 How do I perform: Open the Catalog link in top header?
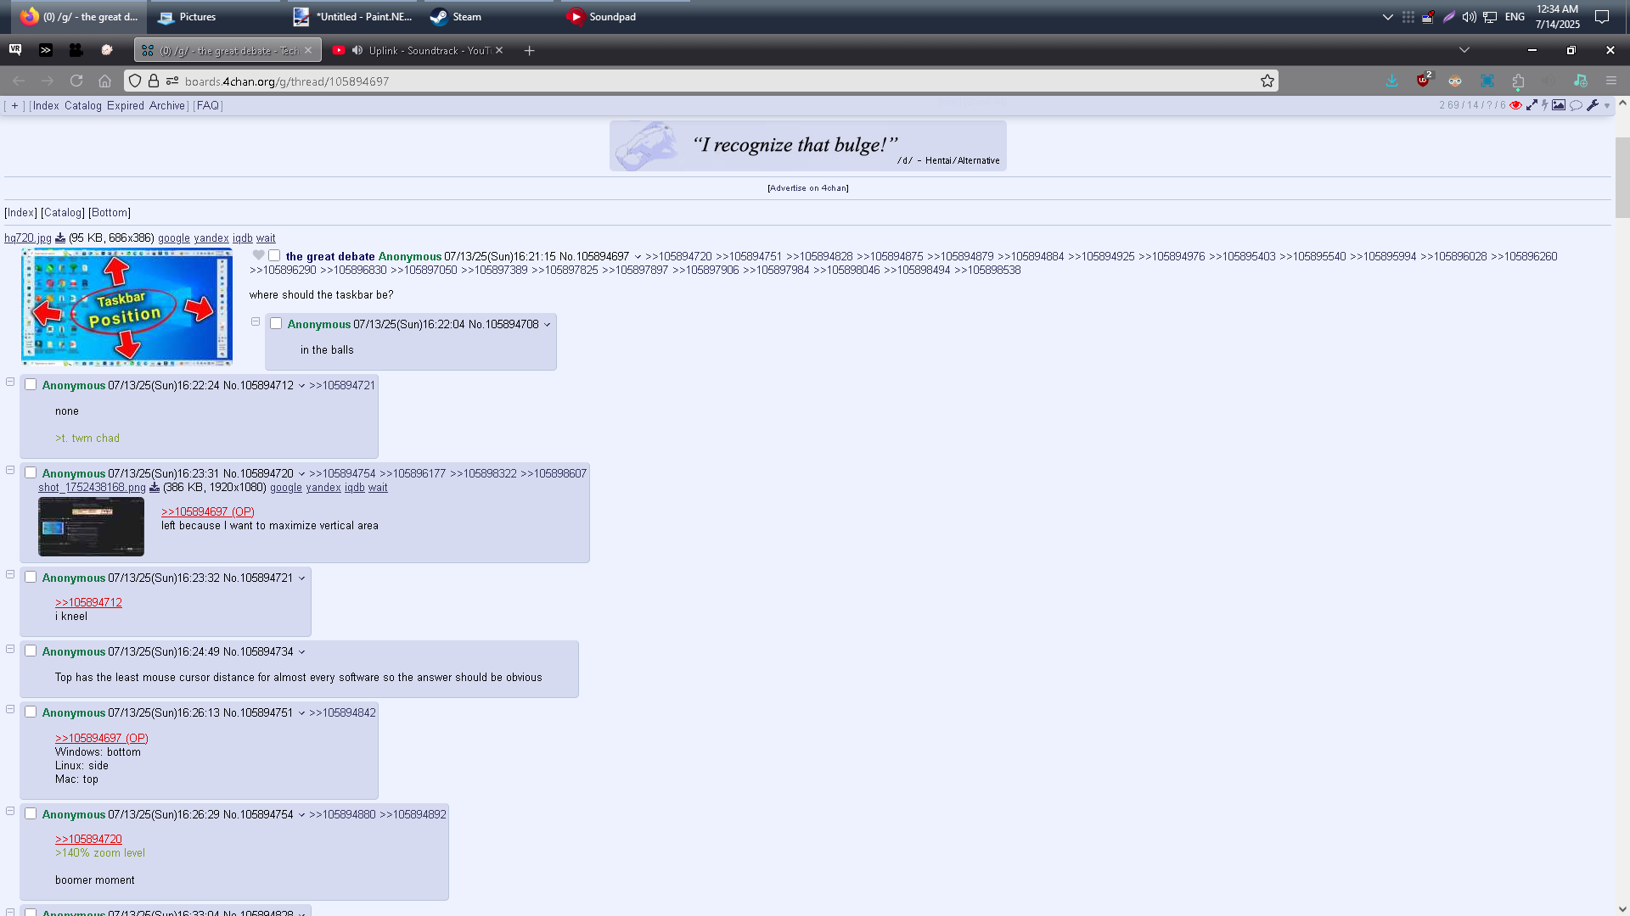tap(82, 106)
